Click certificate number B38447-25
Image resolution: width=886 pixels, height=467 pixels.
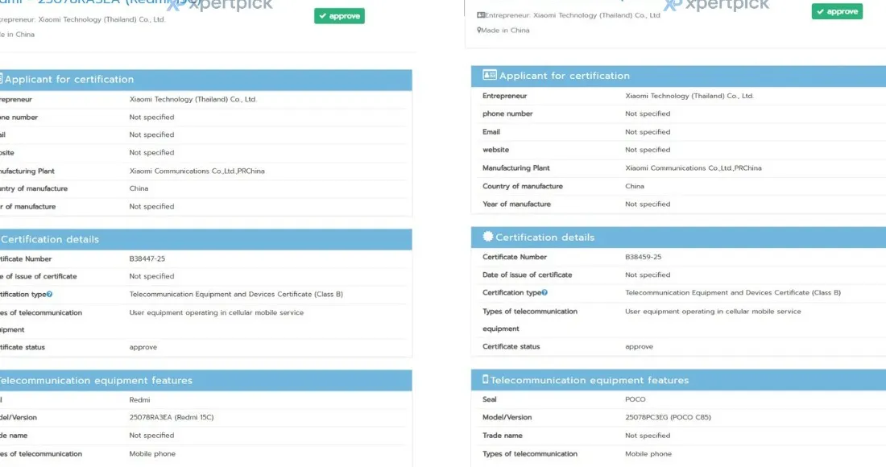click(x=147, y=258)
